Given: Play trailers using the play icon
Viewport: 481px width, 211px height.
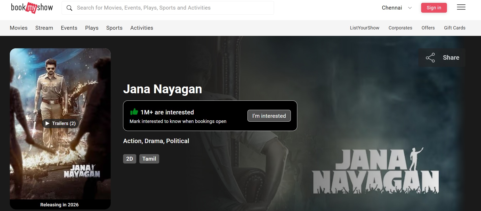Looking at the screenshot, I should (x=47, y=123).
